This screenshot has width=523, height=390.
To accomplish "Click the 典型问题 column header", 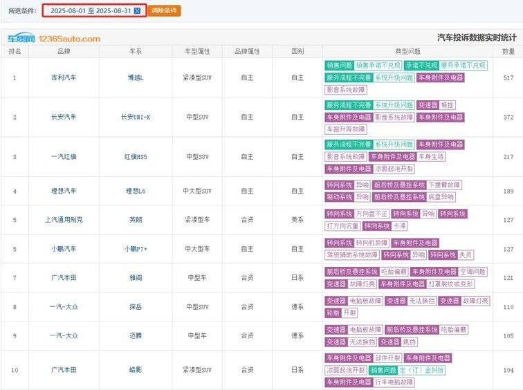I will click(x=407, y=51).
